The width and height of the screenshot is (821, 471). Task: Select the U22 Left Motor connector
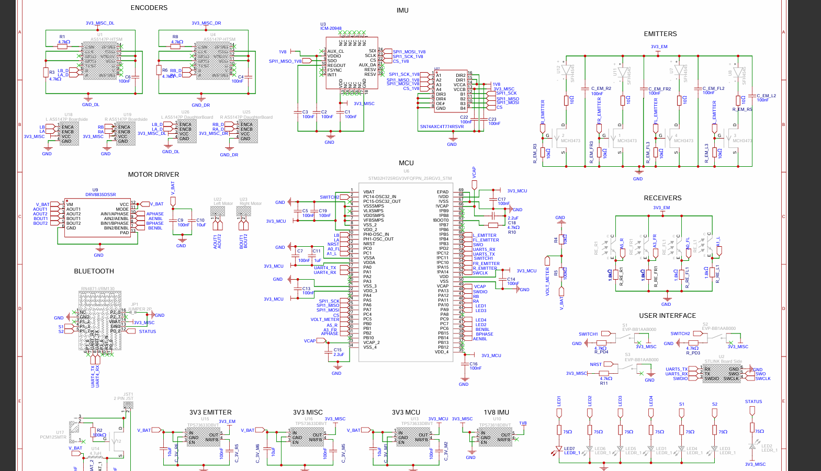(x=218, y=211)
